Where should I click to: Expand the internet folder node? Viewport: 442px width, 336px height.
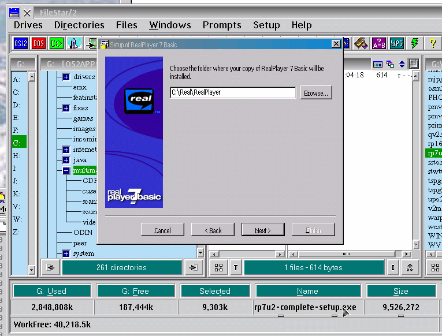(x=66, y=150)
